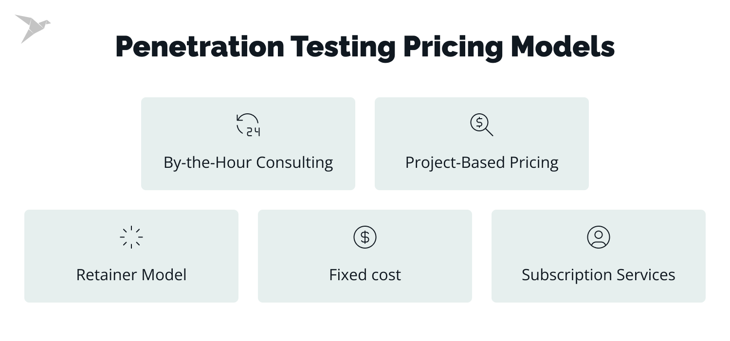This screenshot has width=730, height=341.
Task: Click the origami bird logo
Action: (32, 28)
